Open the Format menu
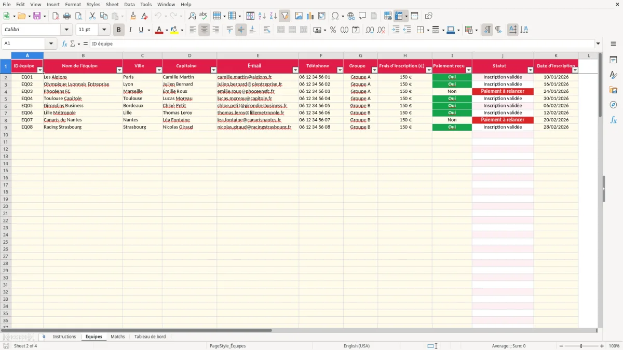 click(x=73, y=4)
